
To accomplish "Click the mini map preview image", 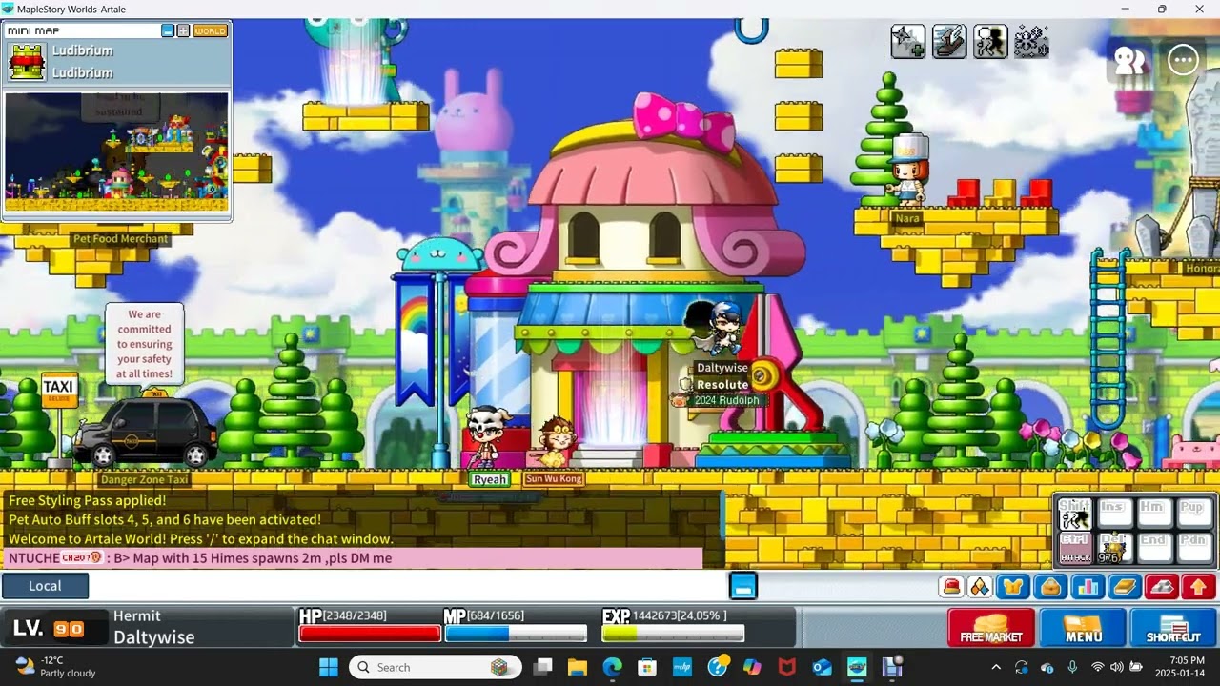I will pyautogui.click(x=116, y=151).
